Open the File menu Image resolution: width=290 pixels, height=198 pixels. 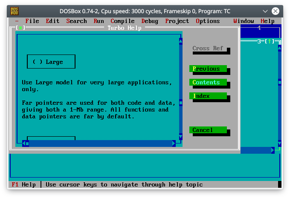click(x=32, y=21)
